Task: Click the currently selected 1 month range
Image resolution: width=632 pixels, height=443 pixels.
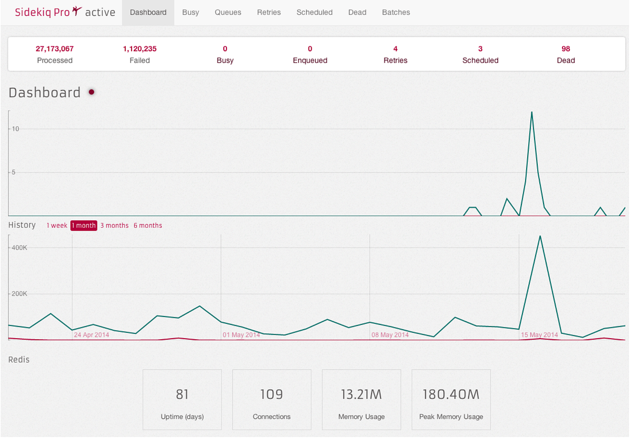Action: 83,225
